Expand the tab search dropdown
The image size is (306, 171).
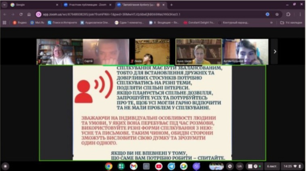(x=5, y=5)
